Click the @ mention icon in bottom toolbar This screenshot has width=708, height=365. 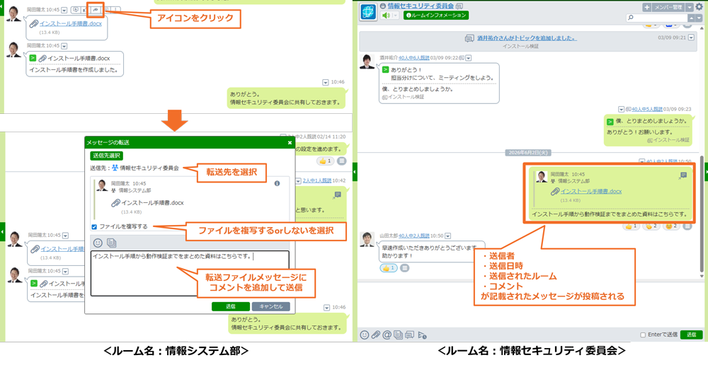[387, 335]
